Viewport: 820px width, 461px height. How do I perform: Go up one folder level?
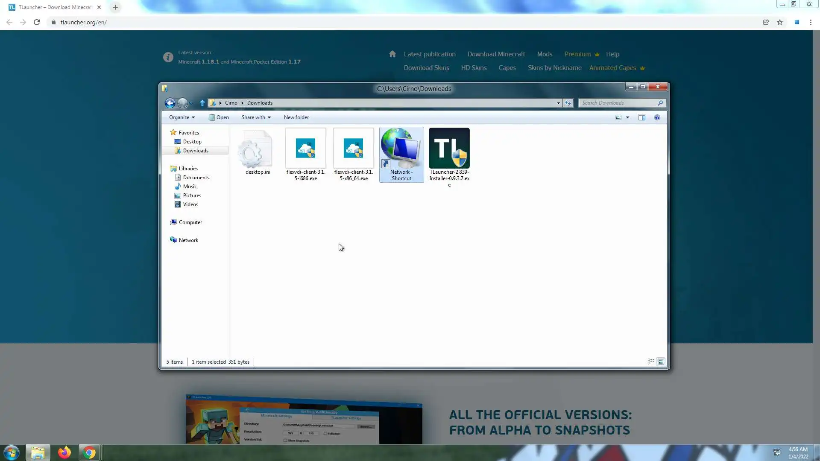[x=202, y=103]
